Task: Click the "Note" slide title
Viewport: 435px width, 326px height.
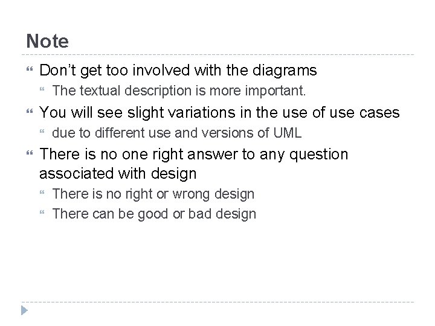Action: point(47,41)
